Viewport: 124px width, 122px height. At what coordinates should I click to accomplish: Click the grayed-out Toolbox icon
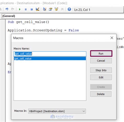tap(62, 9)
